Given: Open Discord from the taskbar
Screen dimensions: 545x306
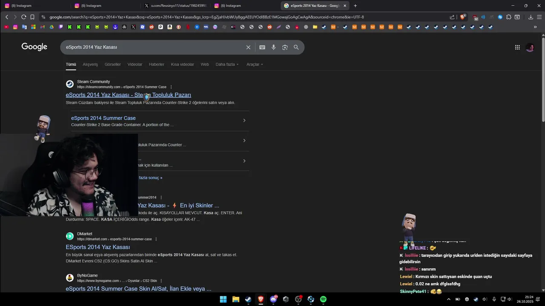Looking at the screenshot, I should coord(273,299).
